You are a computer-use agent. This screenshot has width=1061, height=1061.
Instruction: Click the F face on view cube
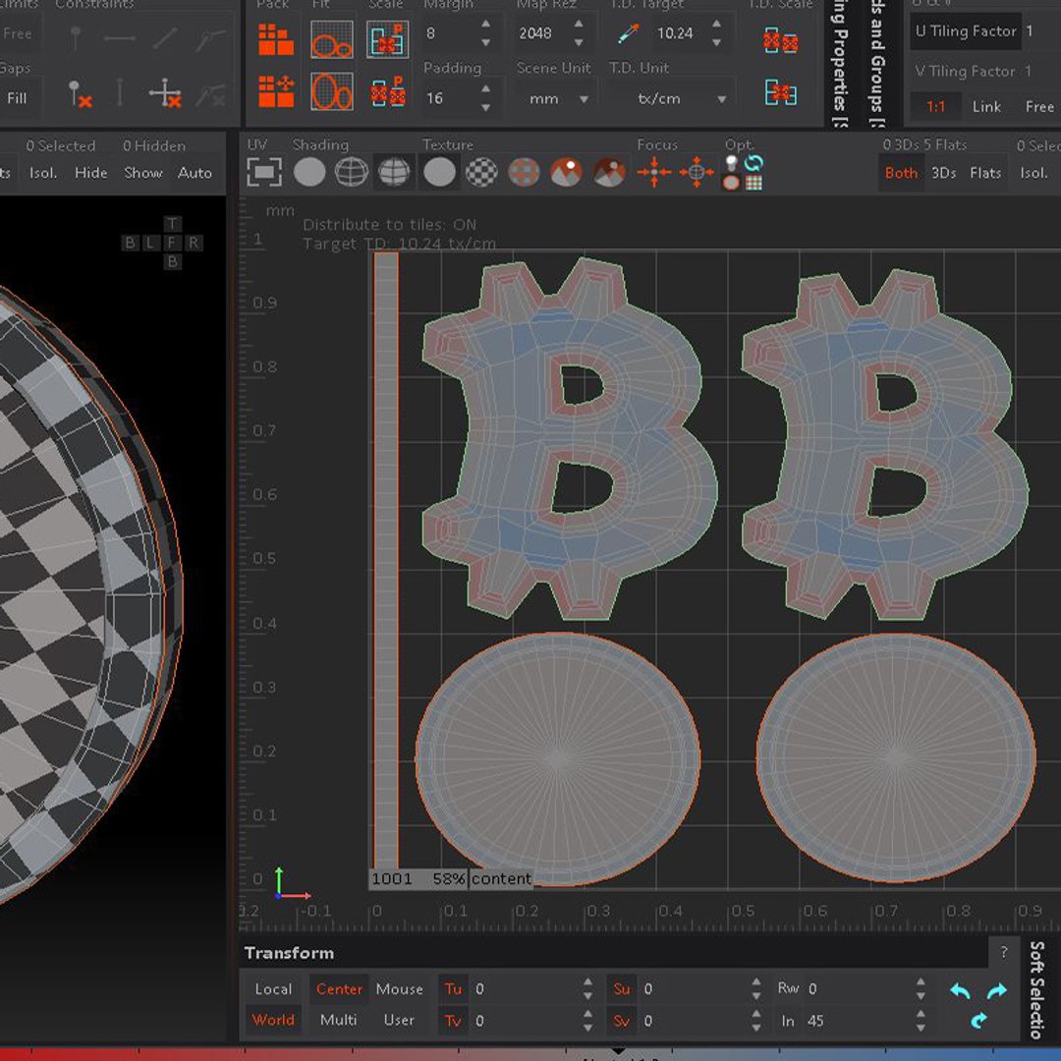[172, 243]
